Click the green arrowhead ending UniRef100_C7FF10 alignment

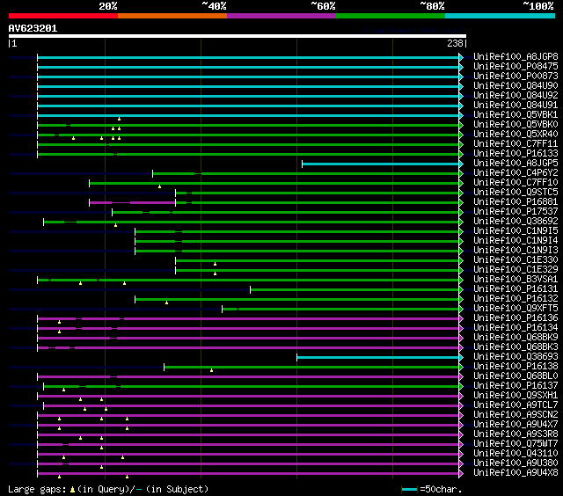[x=461, y=184]
